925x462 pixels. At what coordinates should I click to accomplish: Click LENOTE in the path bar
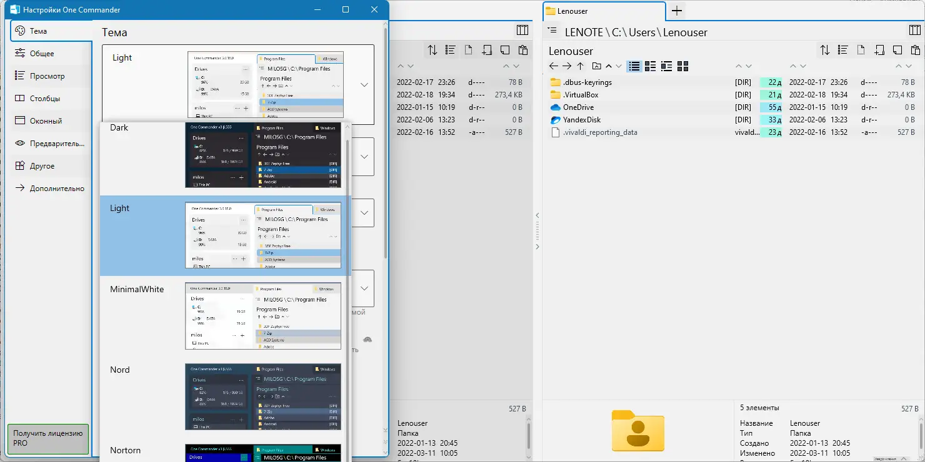(x=584, y=32)
